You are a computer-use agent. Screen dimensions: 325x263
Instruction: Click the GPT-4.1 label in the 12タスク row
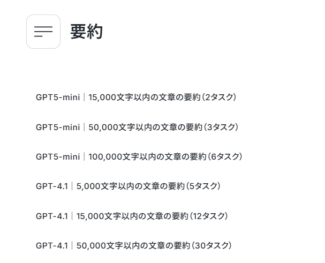tap(52, 216)
